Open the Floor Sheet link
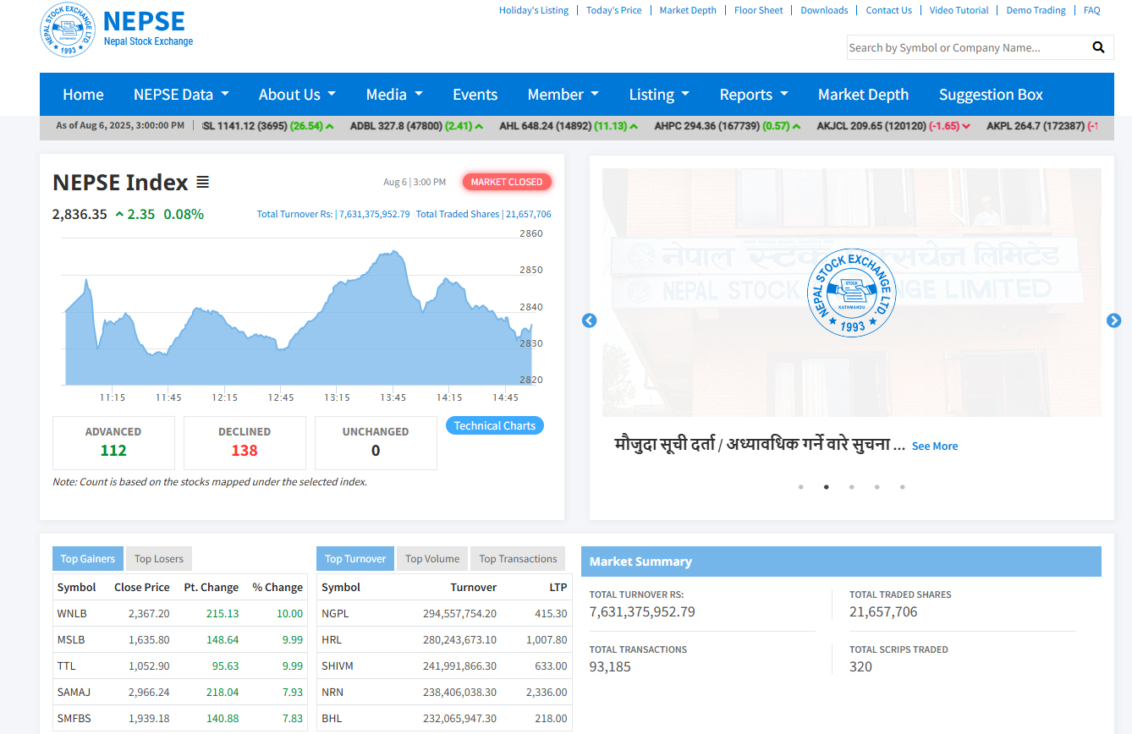Image resolution: width=1132 pixels, height=734 pixels. tap(758, 10)
